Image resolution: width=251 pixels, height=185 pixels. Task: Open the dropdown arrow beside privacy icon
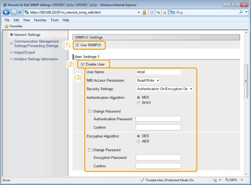coord(220,180)
